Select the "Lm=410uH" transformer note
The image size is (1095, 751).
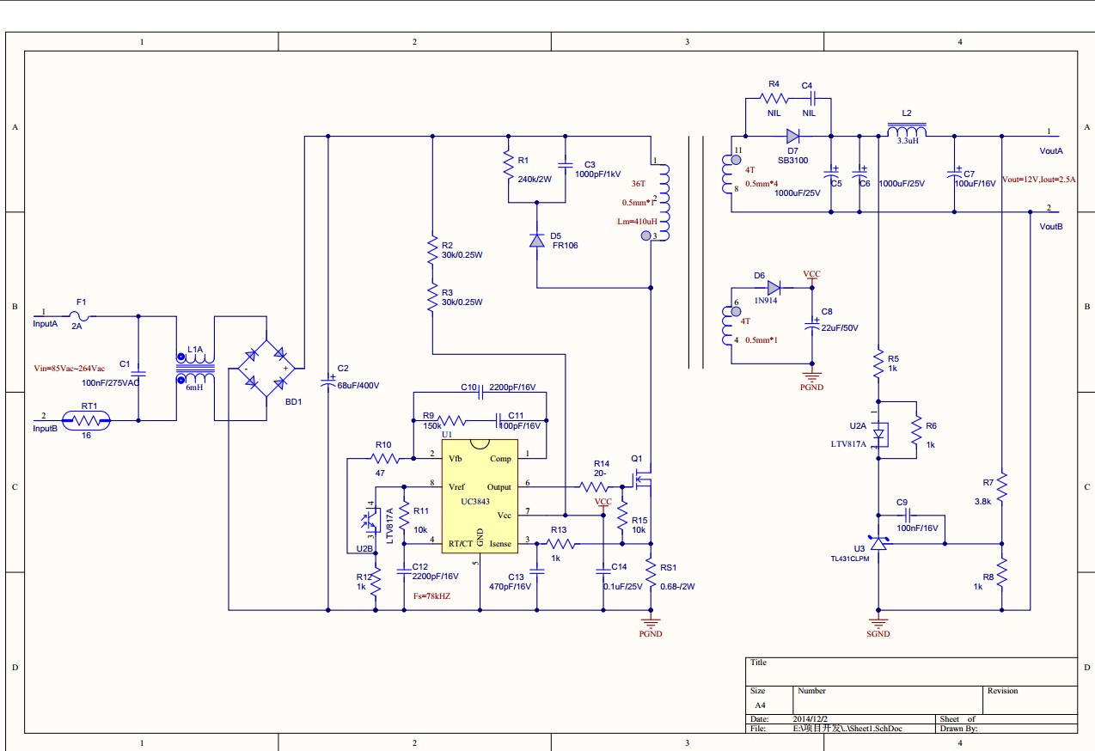[637, 222]
